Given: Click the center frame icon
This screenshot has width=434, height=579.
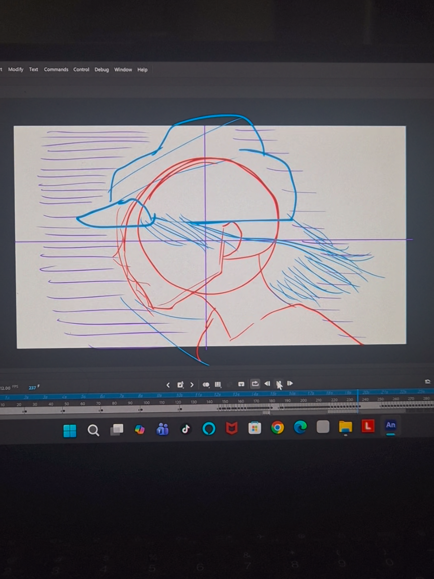Looking at the screenshot, I should pyautogui.click(x=241, y=384).
